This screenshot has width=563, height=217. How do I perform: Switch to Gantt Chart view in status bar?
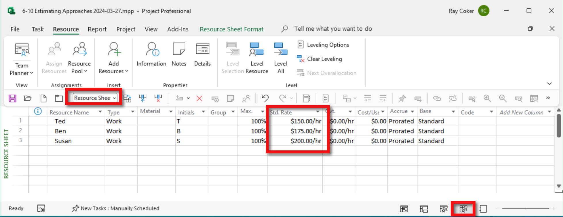pyautogui.click(x=404, y=209)
